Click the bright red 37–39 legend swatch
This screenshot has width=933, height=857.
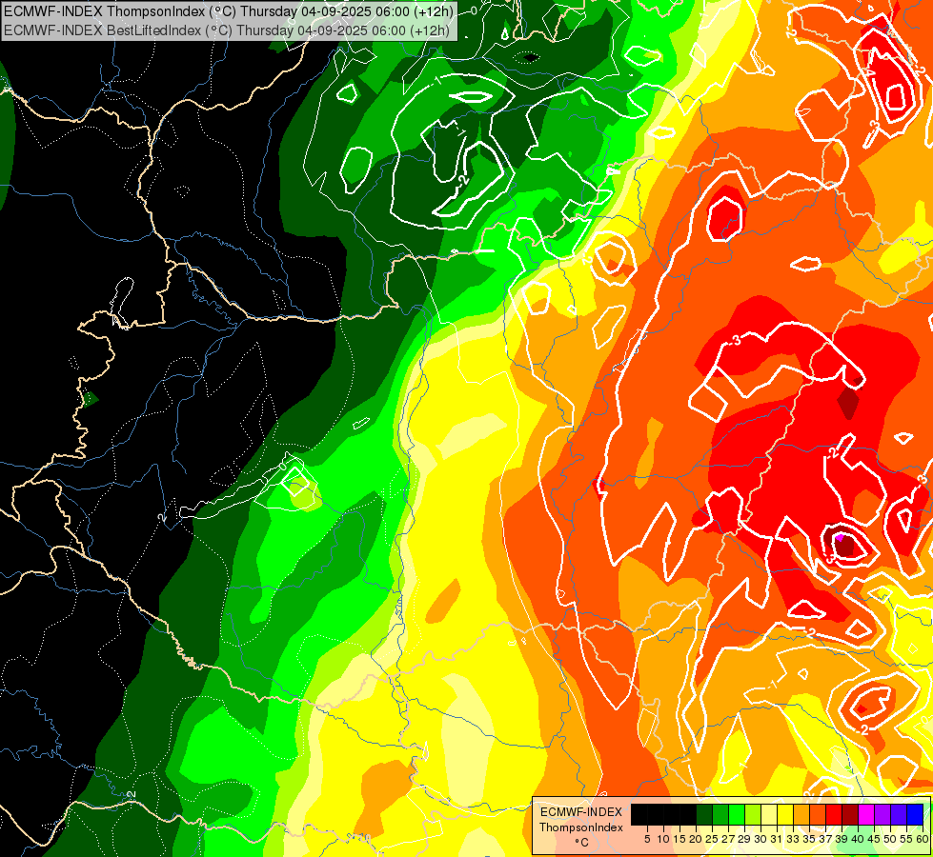834,814
